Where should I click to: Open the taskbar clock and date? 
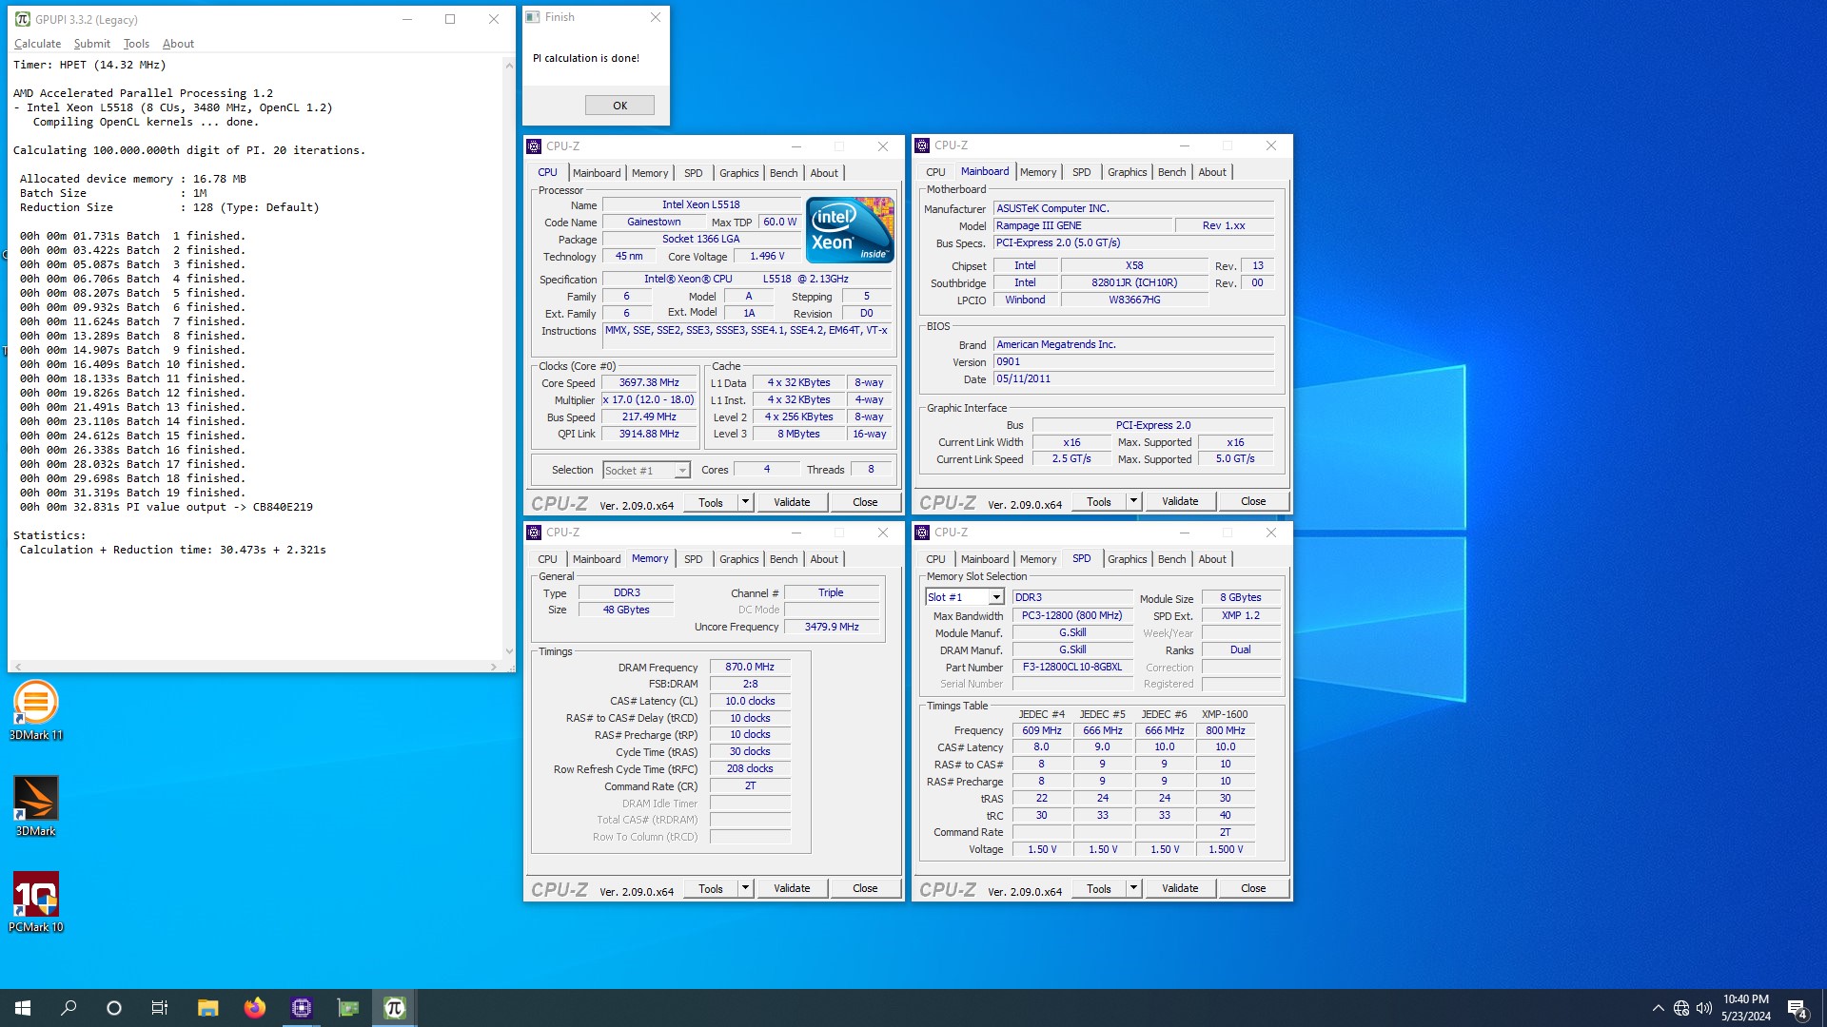tap(1745, 1008)
